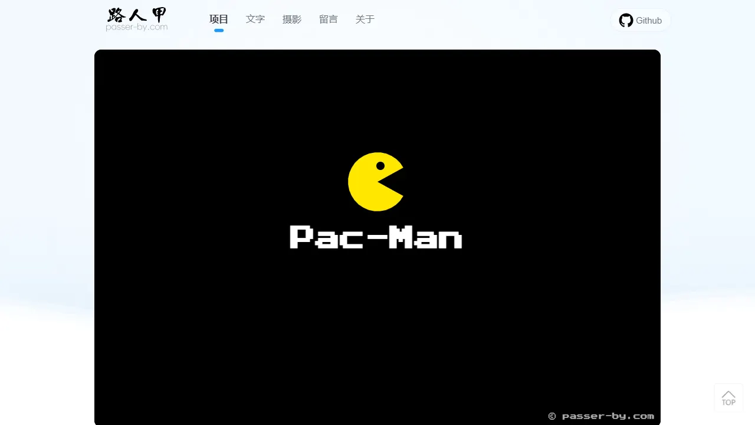Switch to the 摄影 navigation tab
The height and width of the screenshot is (425, 755).
click(292, 19)
